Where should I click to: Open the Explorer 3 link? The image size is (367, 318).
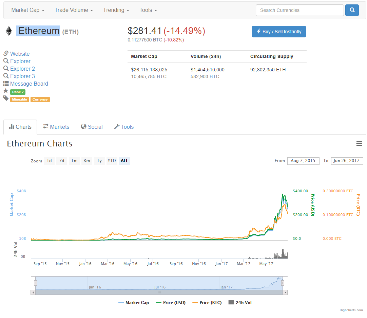coord(22,76)
